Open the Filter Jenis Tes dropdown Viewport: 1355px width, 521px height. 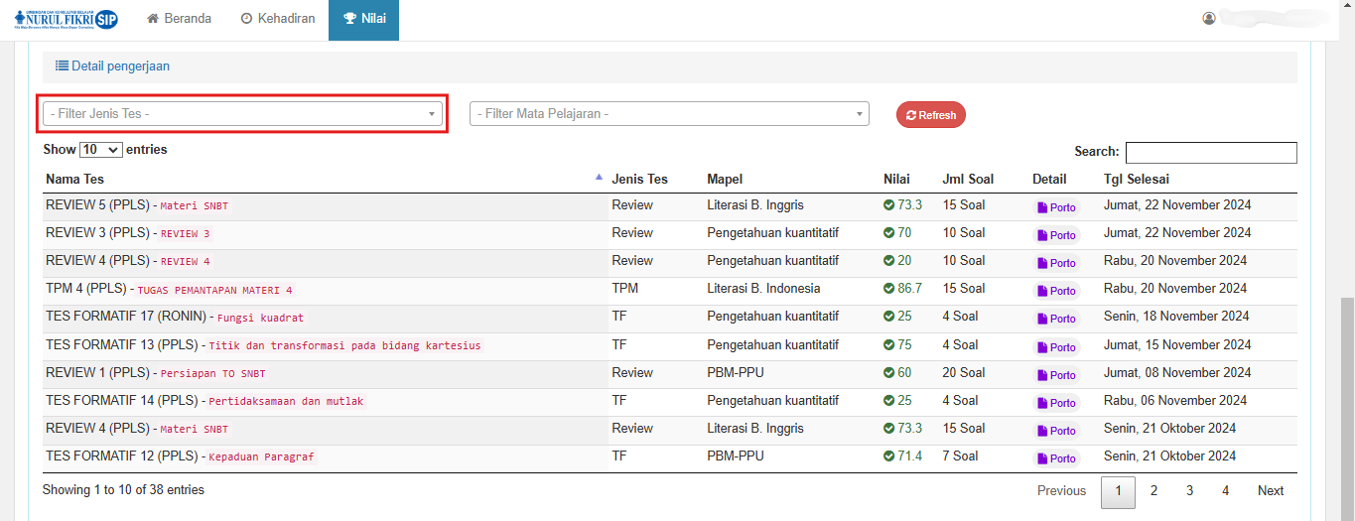(242, 114)
